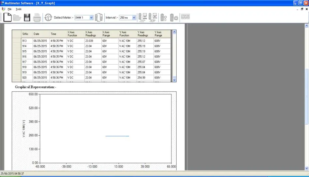
Task: Click the meter with gears settings icon
Action: pyautogui.click(x=164, y=18)
